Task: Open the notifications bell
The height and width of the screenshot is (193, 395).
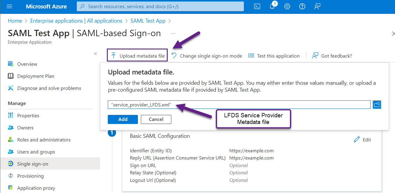Action: pos(272,6)
